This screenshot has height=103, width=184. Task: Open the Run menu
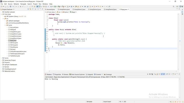[40, 4]
